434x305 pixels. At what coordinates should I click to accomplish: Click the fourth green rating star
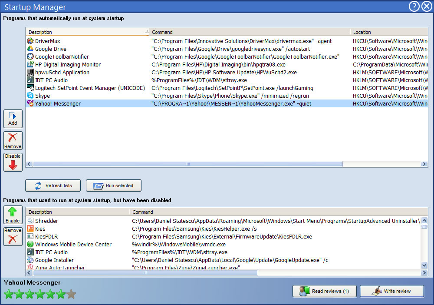pyautogui.click(x=40, y=294)
